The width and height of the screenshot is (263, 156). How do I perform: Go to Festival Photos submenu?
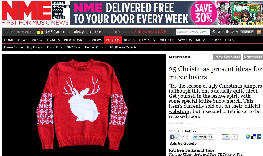pyautogui.click(x=95, y=47)
